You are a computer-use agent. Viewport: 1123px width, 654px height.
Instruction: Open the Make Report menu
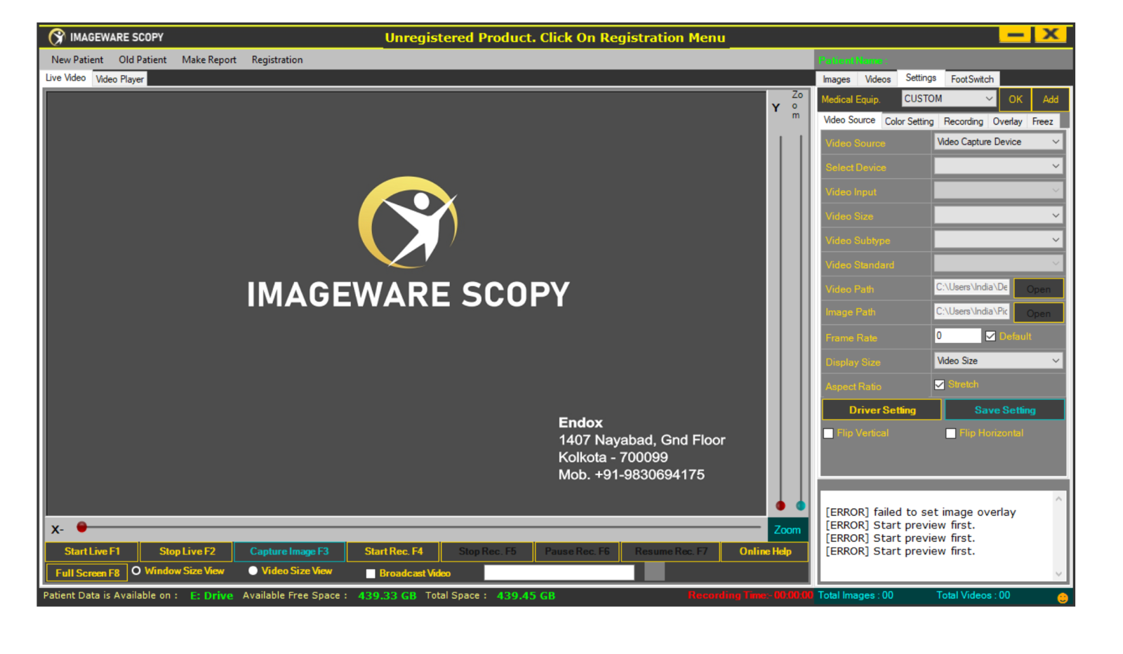[209, 60]
